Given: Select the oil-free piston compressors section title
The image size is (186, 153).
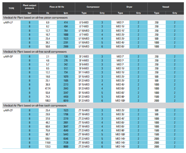Looking at the screenshot, I should click(x=35, y=18).
